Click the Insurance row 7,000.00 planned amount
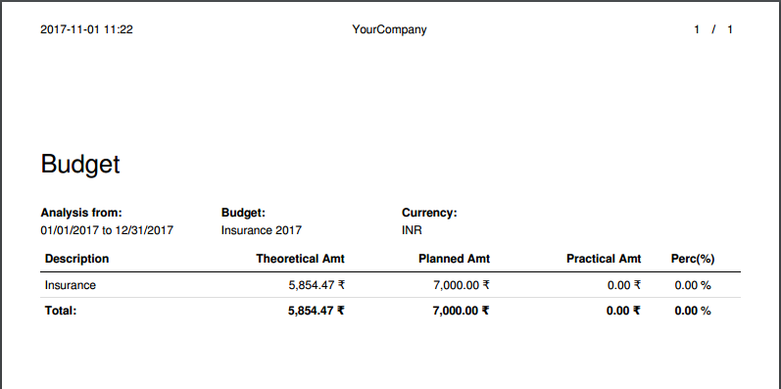The width and height of the screenshot is (781, 389). (462, 285)
